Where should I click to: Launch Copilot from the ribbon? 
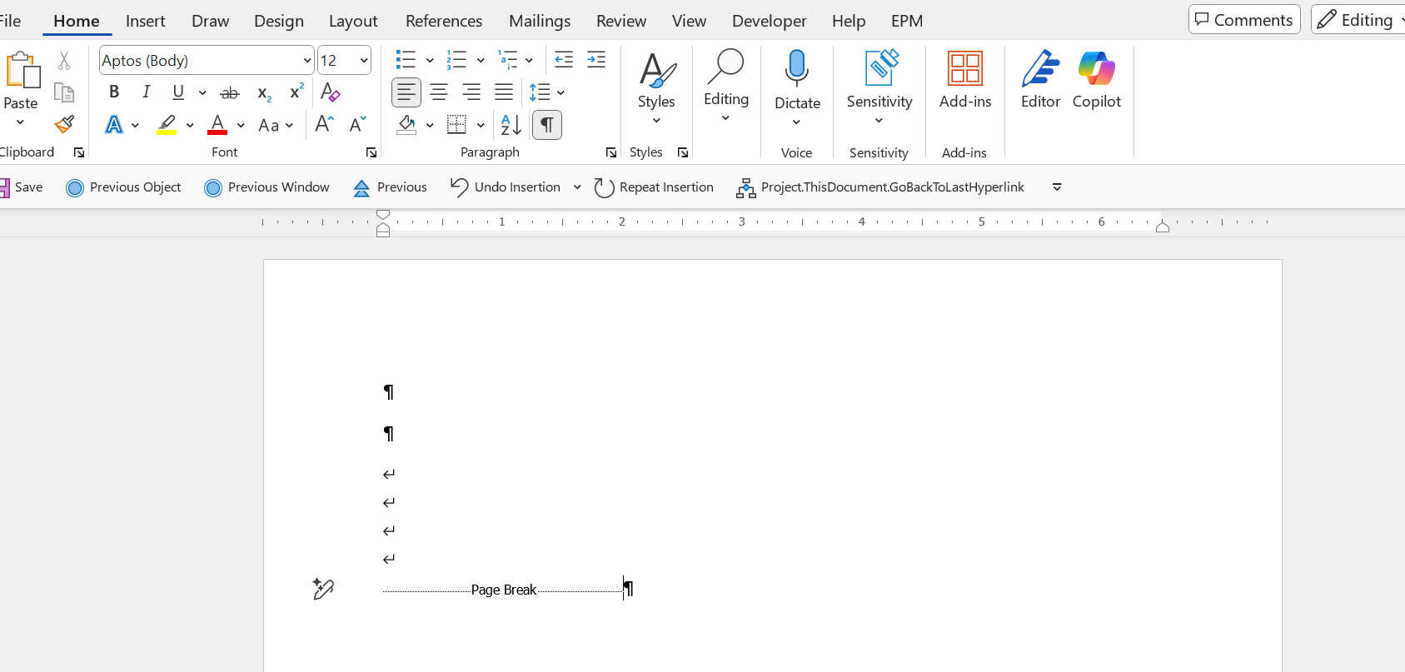pyautogui.click(x=1097, y=80)
